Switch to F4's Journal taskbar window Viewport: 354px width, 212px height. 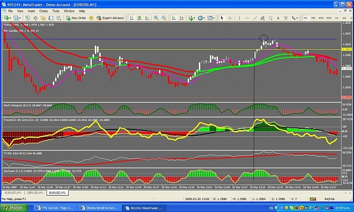tap(56, 208)
